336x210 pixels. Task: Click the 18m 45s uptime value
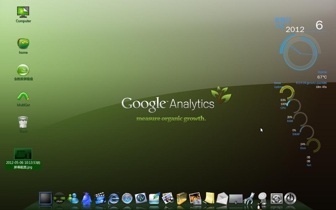click(321, 87)
